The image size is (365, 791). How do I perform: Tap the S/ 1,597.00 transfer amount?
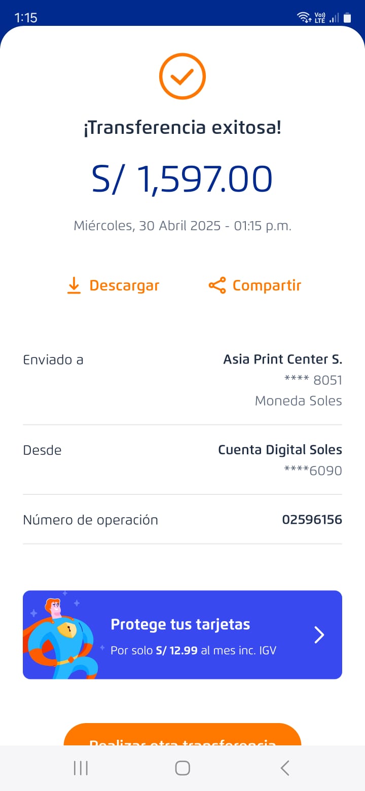pos(182,179)
